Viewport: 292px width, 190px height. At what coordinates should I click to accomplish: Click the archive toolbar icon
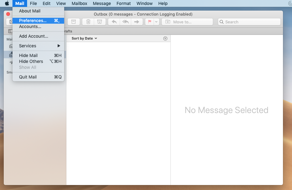(x=74, y=22)
